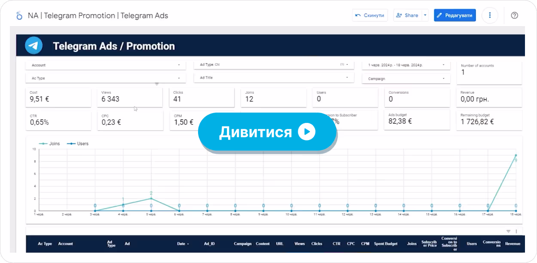
Task: Open the date range picker dropdown
Action: pyautogui.click(x=406, y=65)
